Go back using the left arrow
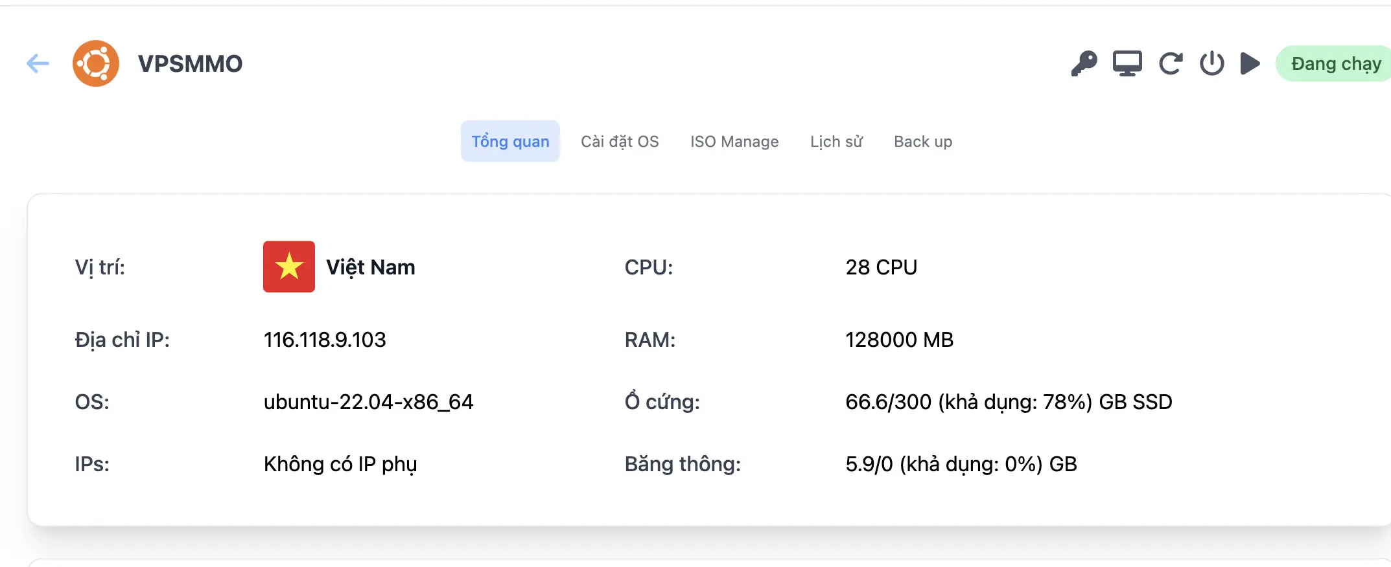 click(38, 63)
